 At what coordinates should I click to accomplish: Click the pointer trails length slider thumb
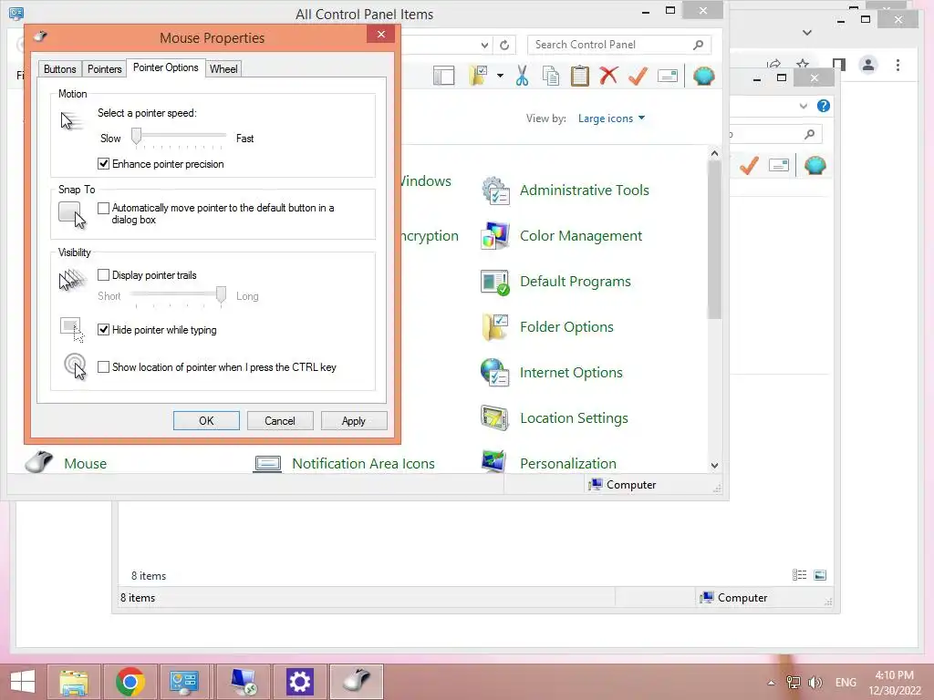(221, 294)
